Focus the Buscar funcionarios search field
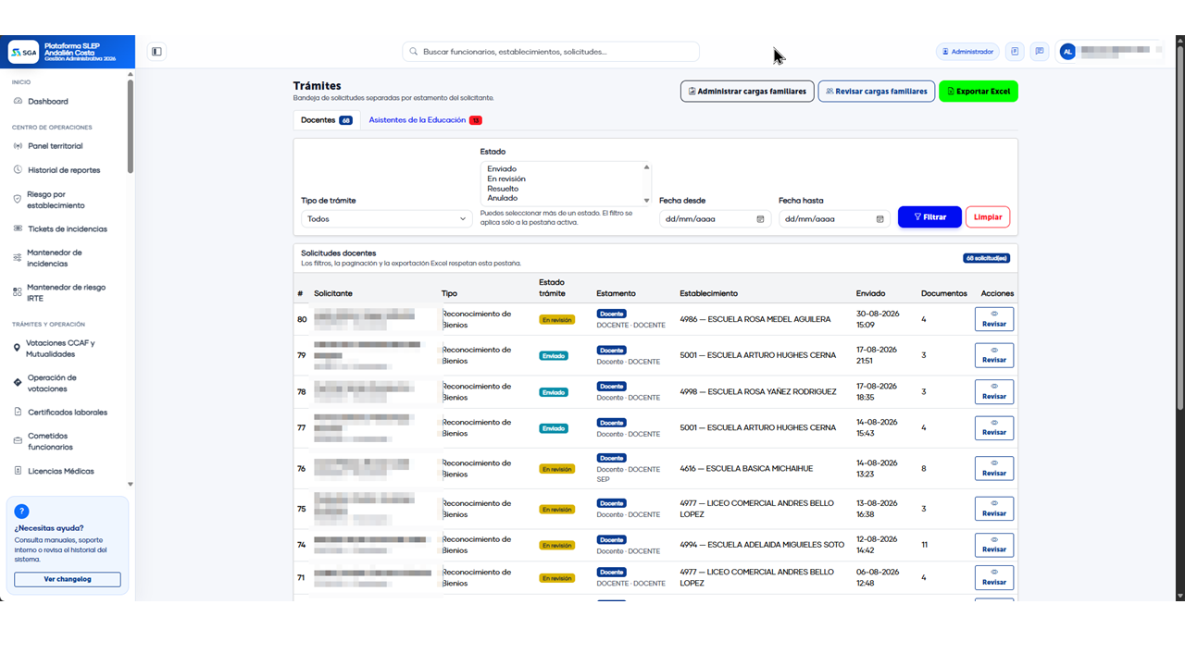 551,52
